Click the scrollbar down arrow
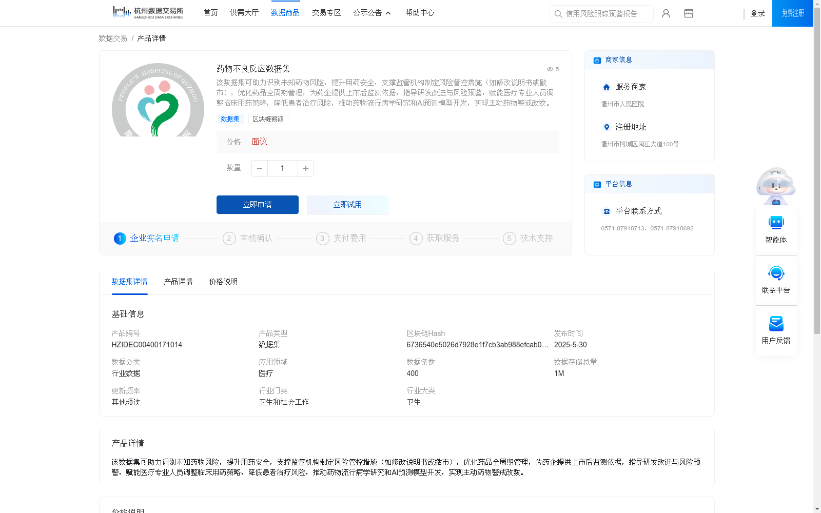821x513 pixels. coord(817,509)
